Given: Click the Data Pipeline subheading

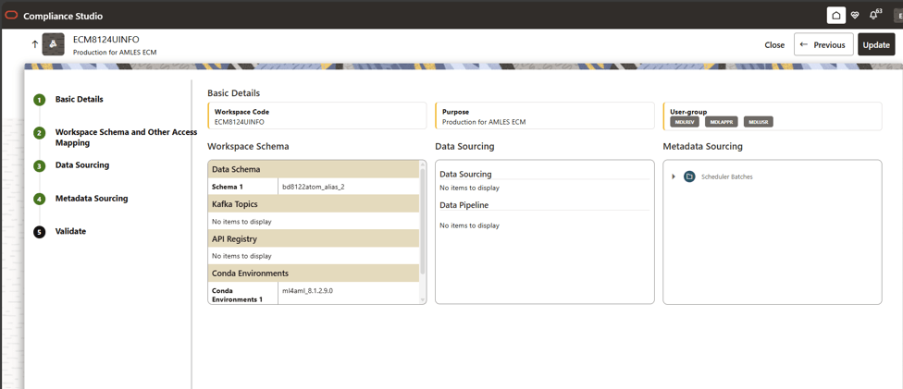Looking at the screenshot, I should (x=464, y=204).
